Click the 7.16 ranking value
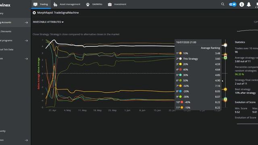Image resolution: width=258 pixels, height=145 pixels. point(218,86)
